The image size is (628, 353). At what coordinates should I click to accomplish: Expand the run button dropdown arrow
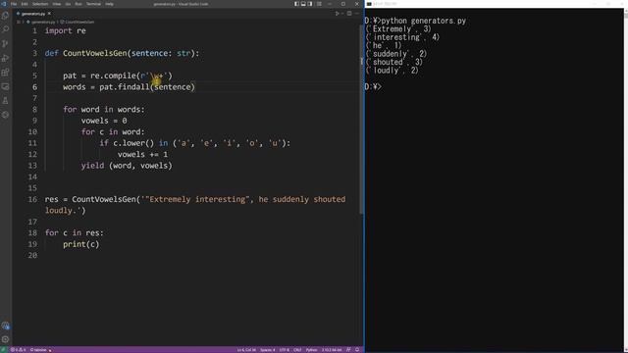pyautogui.click(x=342, y=14)
